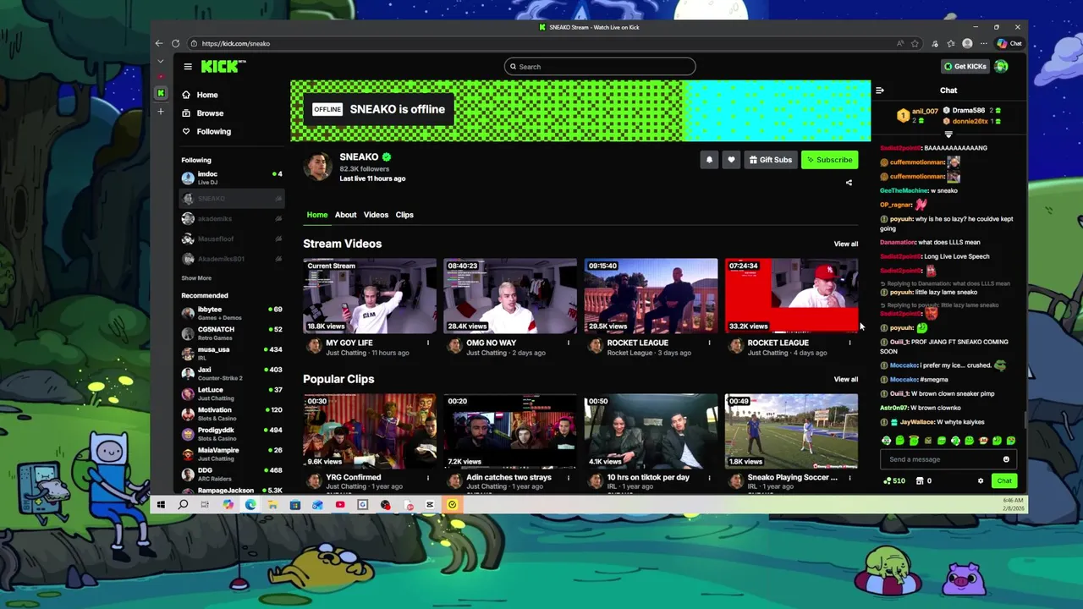Open chat settings gear
This screenshot has width=1083, height=609.
(x=981, y=480)
